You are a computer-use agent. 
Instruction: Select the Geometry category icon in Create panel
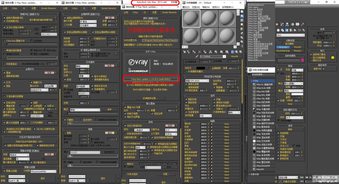coord(278,30)
